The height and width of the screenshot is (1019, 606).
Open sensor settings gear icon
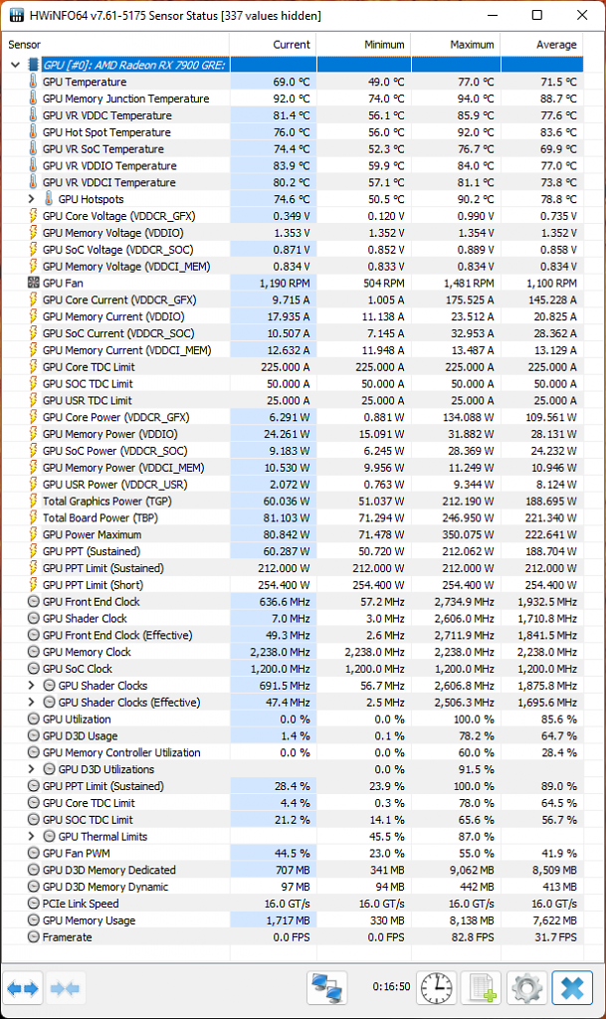point(526,988)
